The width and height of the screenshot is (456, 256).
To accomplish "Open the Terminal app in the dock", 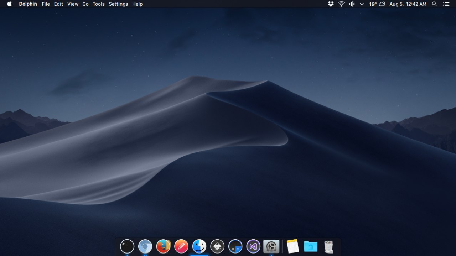I will [127, 246].
